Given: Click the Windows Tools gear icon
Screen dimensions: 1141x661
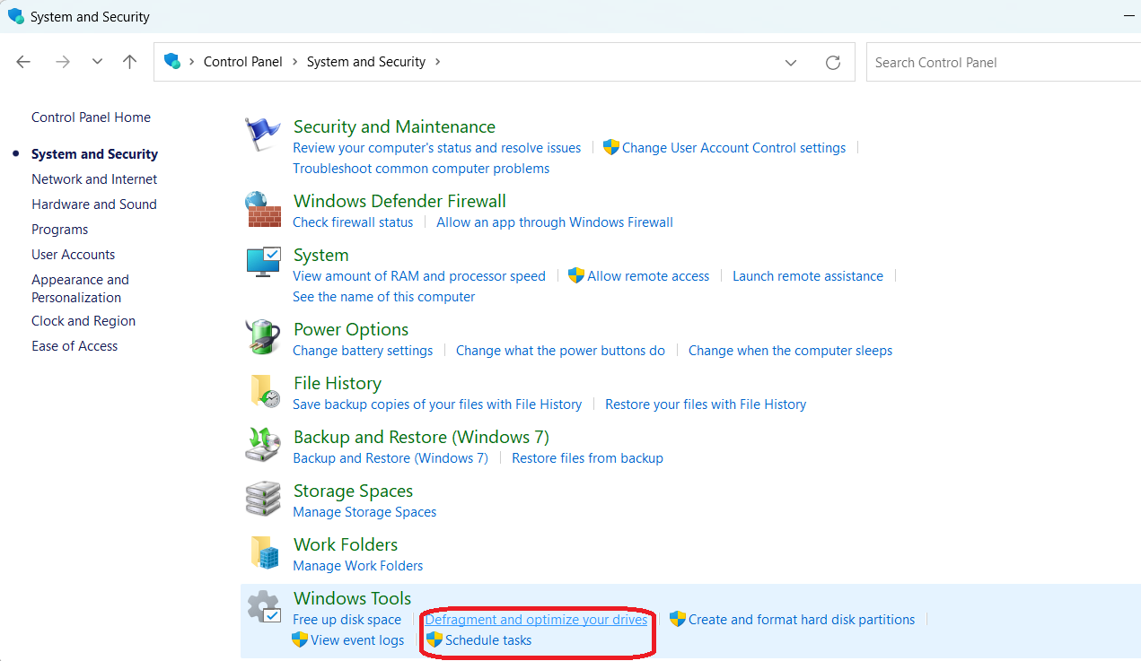Looking at the screenshot, I should 263,606.
